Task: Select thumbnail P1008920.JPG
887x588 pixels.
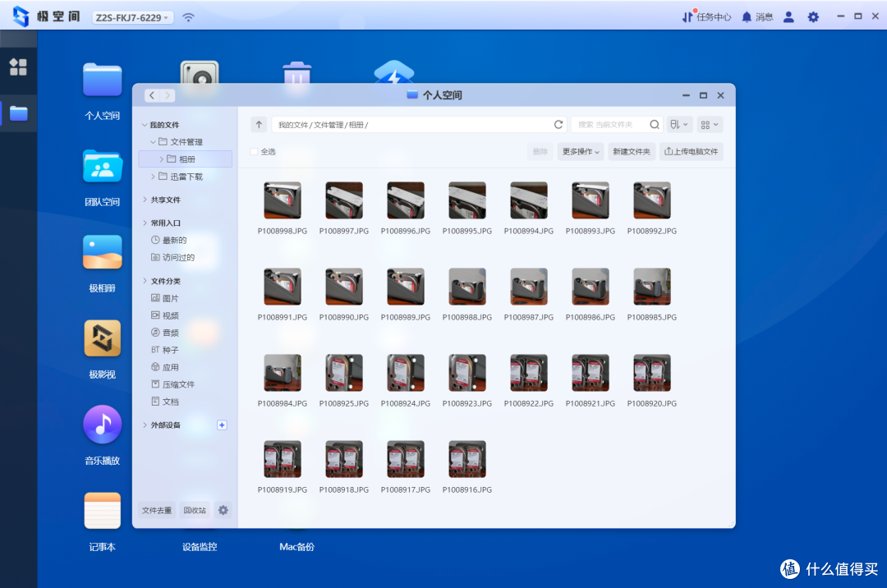Action: (x=651, y=373)
